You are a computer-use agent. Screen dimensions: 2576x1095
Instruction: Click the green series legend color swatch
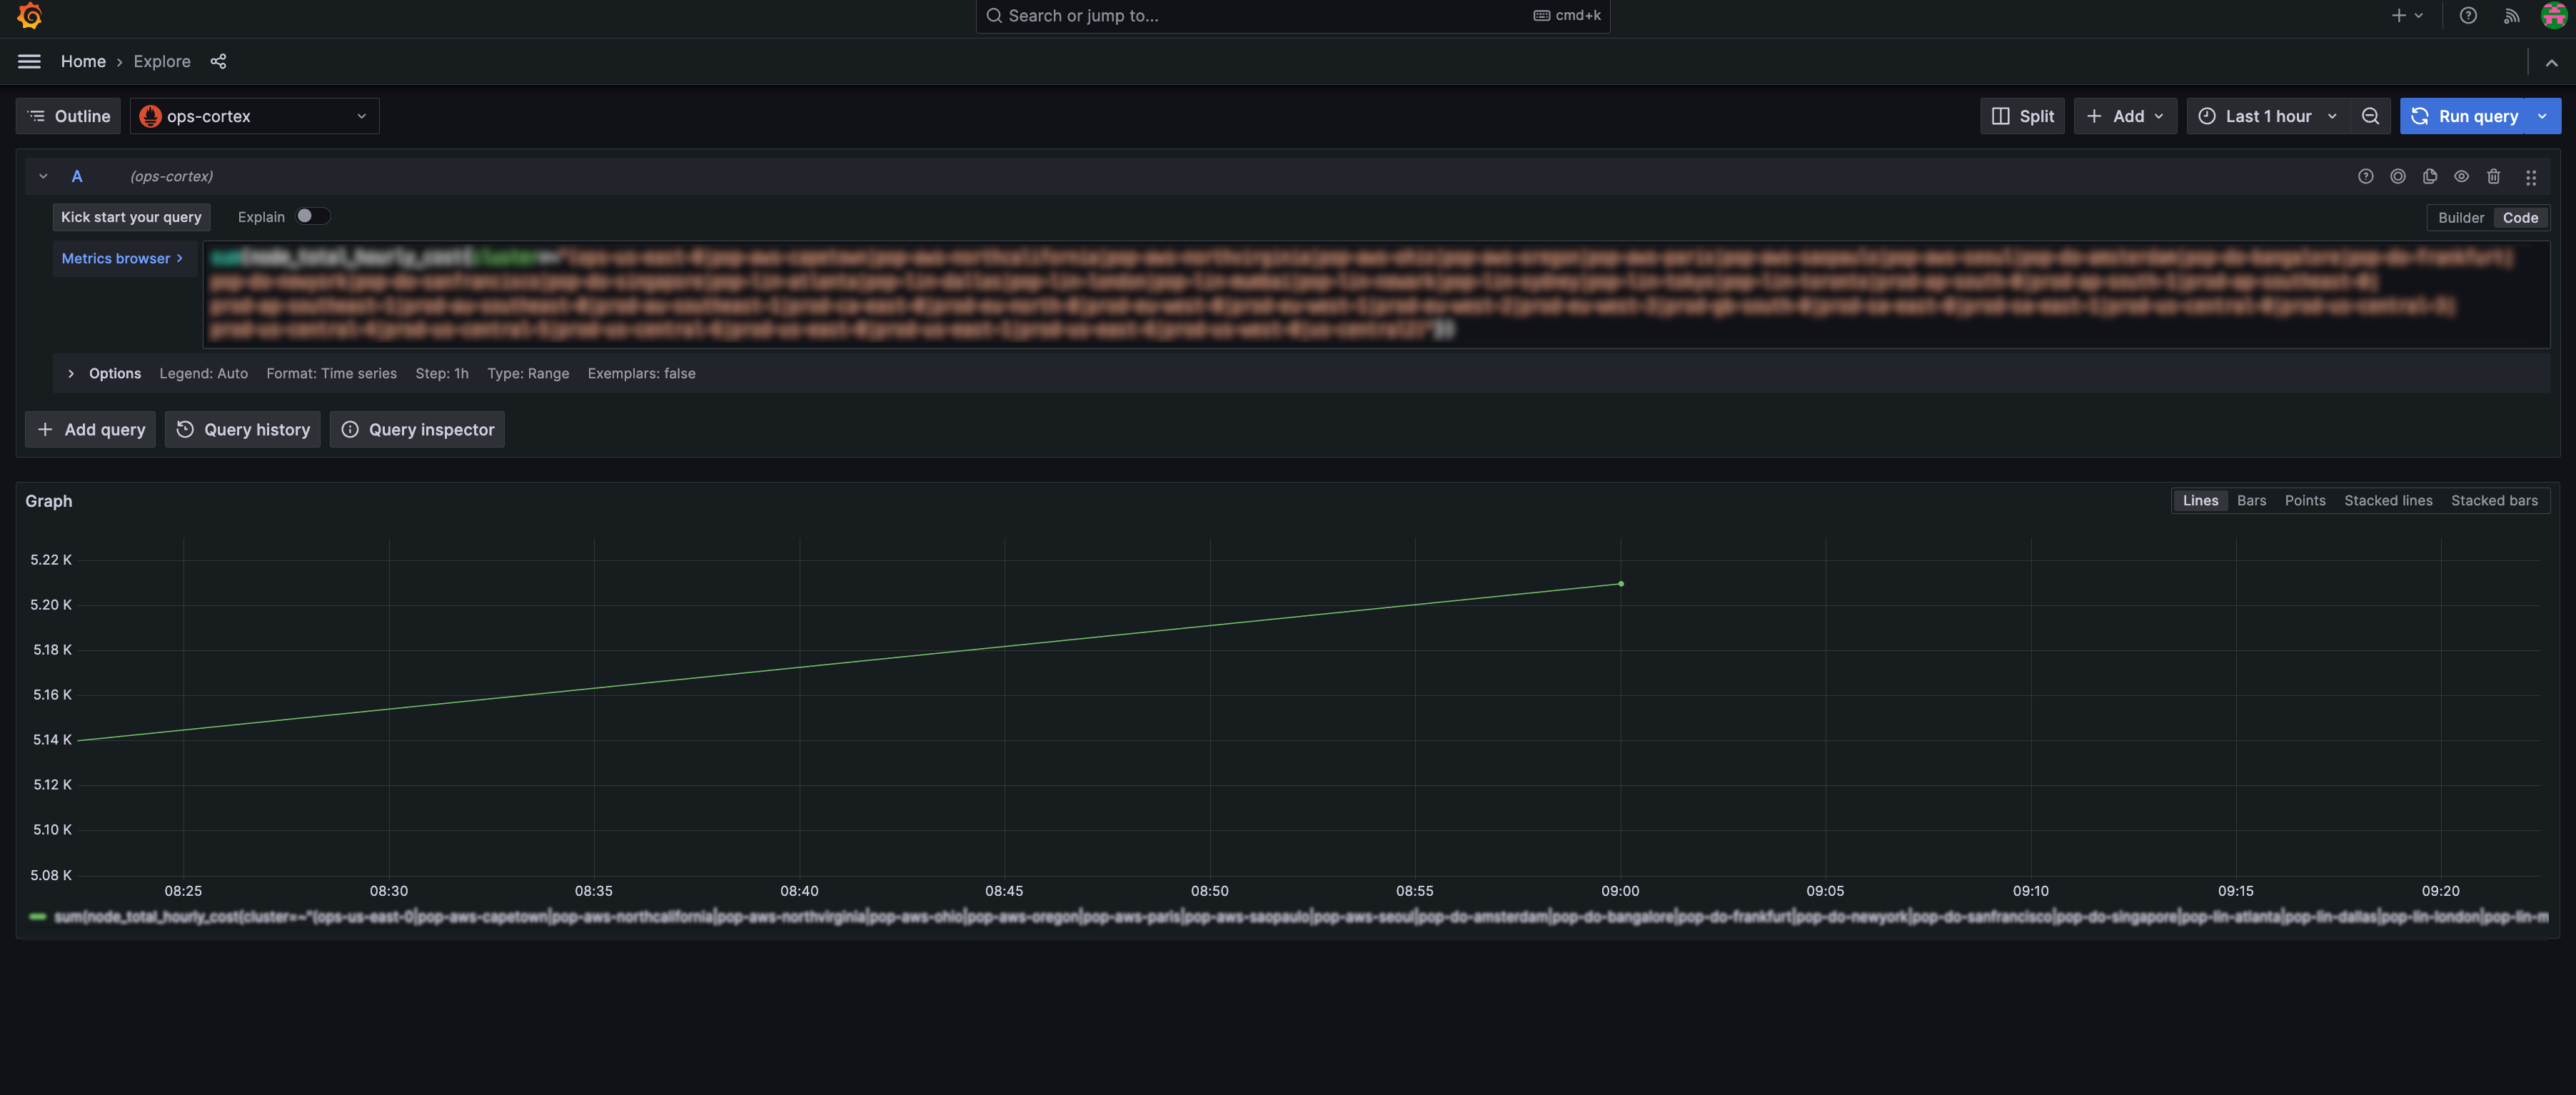pyautogui.click(x=38, y=917)
